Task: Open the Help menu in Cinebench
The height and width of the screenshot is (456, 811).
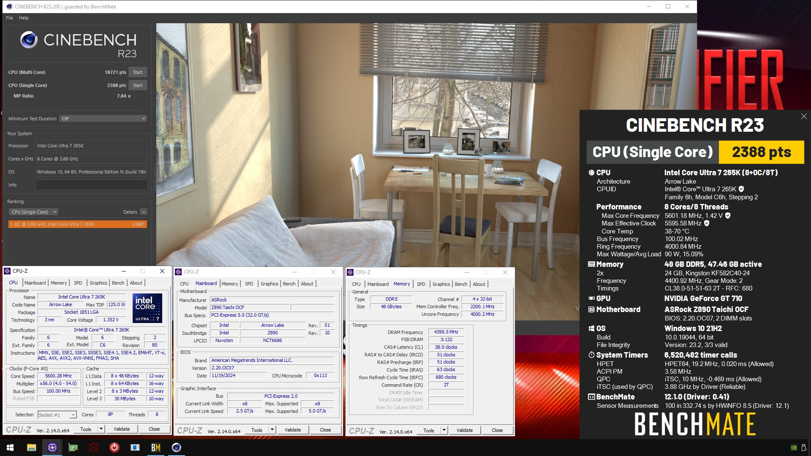Action: [x=24, y=18]
